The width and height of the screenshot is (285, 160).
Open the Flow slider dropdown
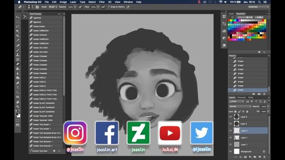(x=98, y=7)
